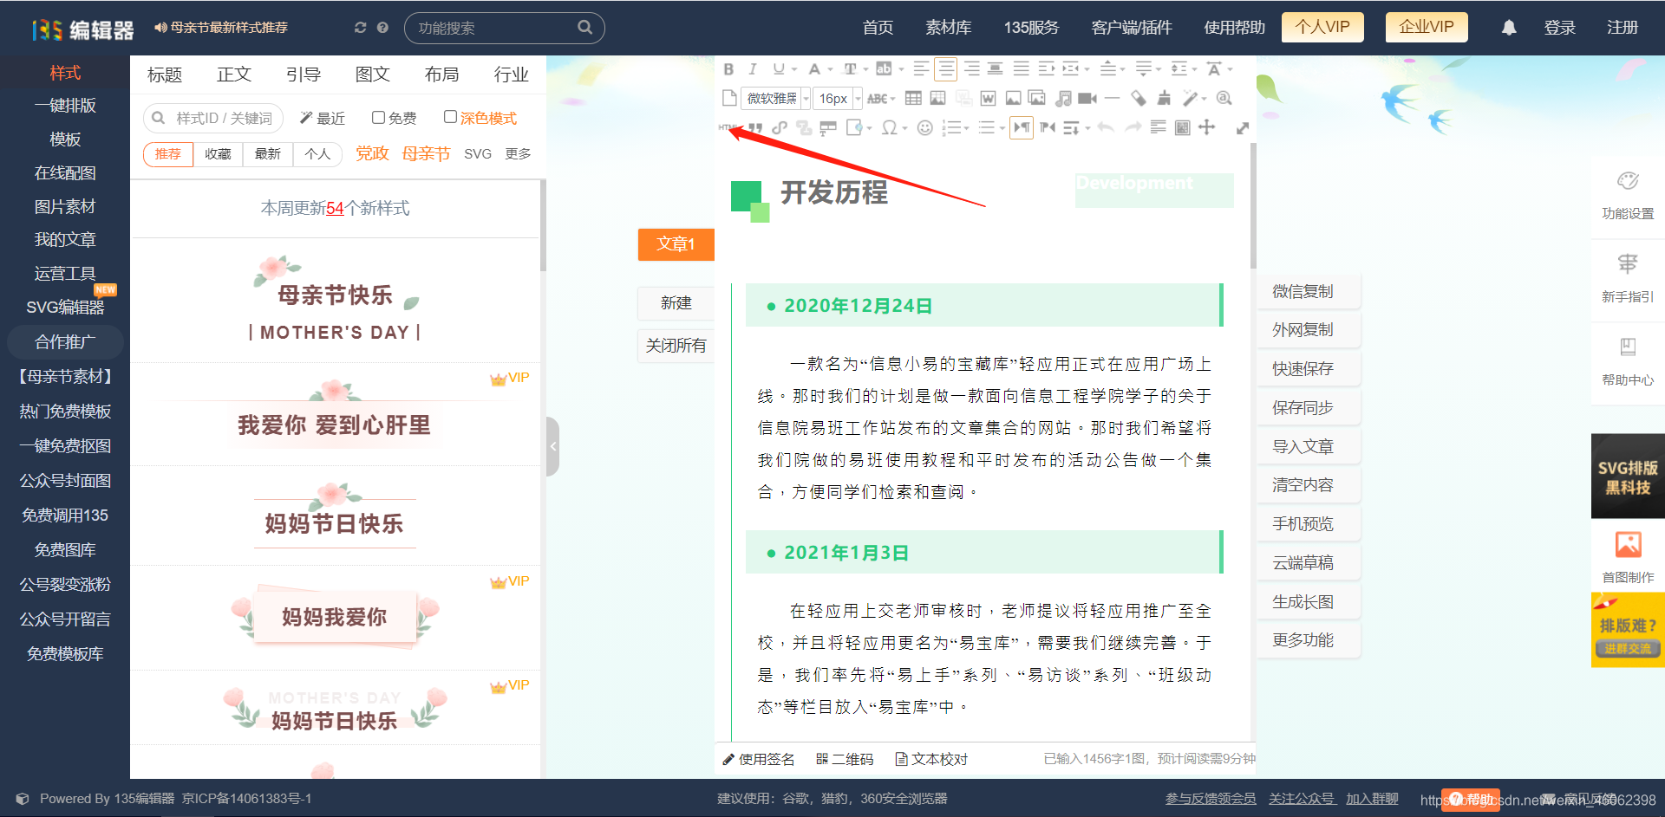Select the insert music icon
This screenshot has width=1665, height=817.
[x=1063, y=98]
